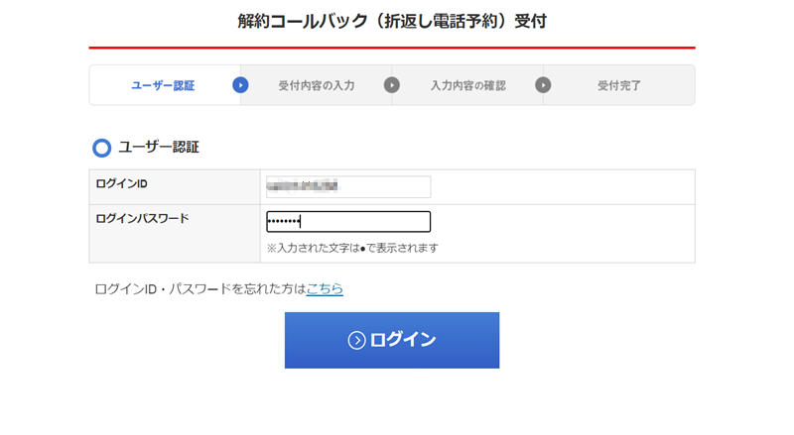
Task: Click the blue ログイン button
Action: point(392,340)
